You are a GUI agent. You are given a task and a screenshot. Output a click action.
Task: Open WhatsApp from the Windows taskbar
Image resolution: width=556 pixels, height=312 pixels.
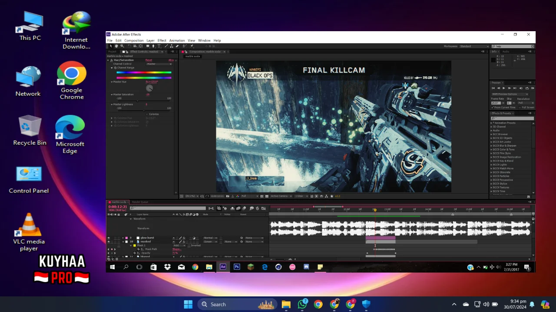pos(302,304)
